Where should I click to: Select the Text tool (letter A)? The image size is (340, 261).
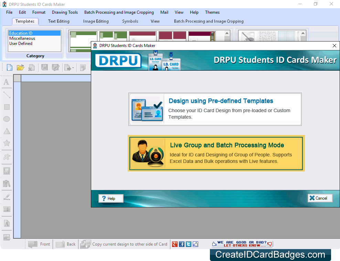click(7, 82)
